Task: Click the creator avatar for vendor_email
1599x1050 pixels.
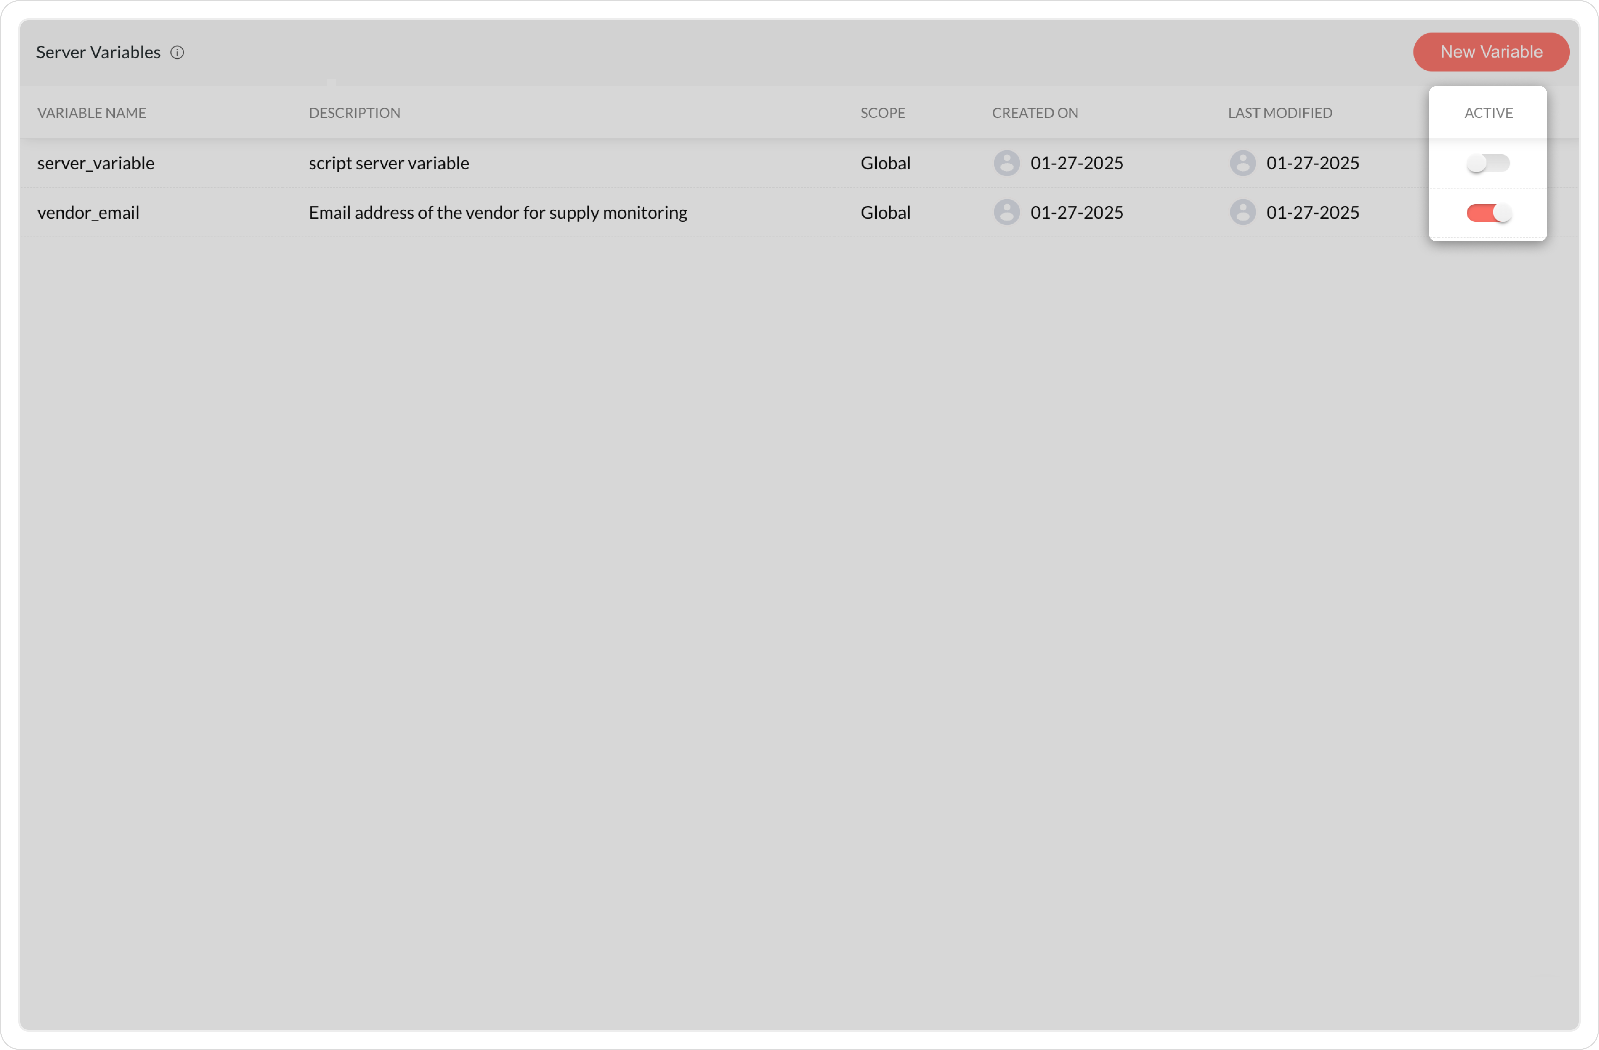Action: coord(1006,212)
